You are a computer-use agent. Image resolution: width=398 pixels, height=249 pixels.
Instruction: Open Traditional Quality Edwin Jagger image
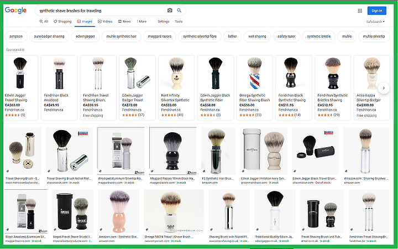pyautogui.click(x=275, y=211)
